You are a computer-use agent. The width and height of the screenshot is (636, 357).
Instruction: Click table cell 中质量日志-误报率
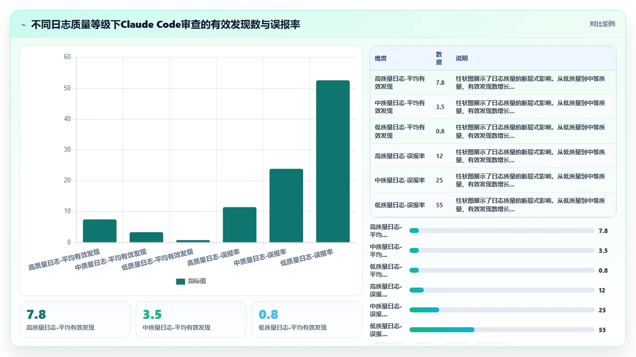pyautogui.click(x=400, y=180)
